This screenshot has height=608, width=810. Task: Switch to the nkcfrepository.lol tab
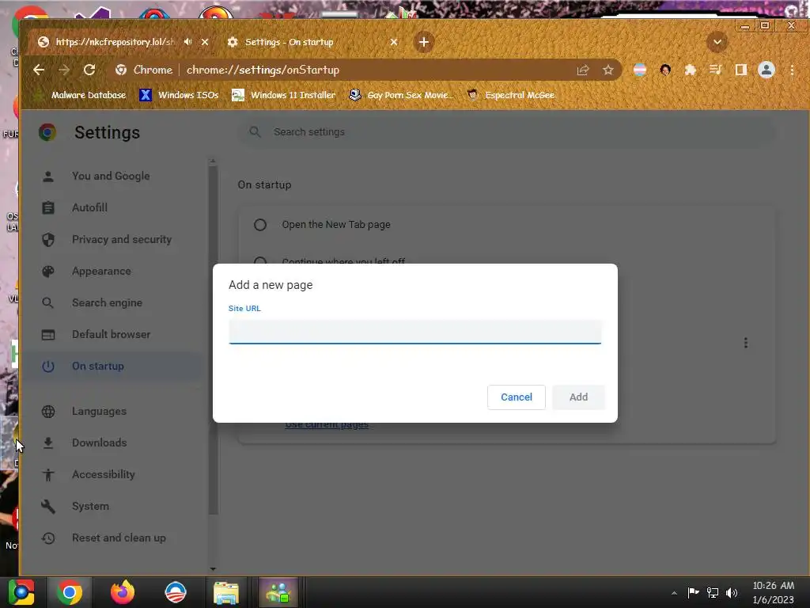click(x=115, y=42)
